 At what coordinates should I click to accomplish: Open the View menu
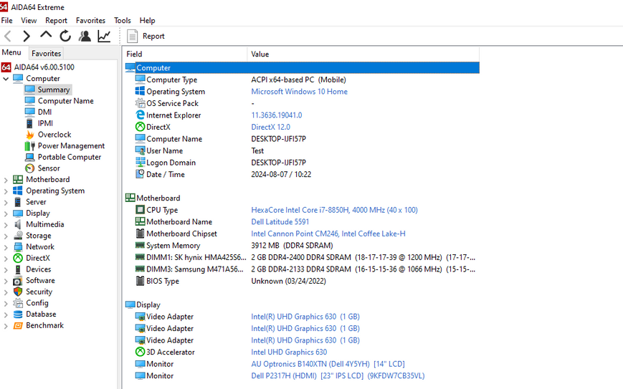click(x=29, y=20)
